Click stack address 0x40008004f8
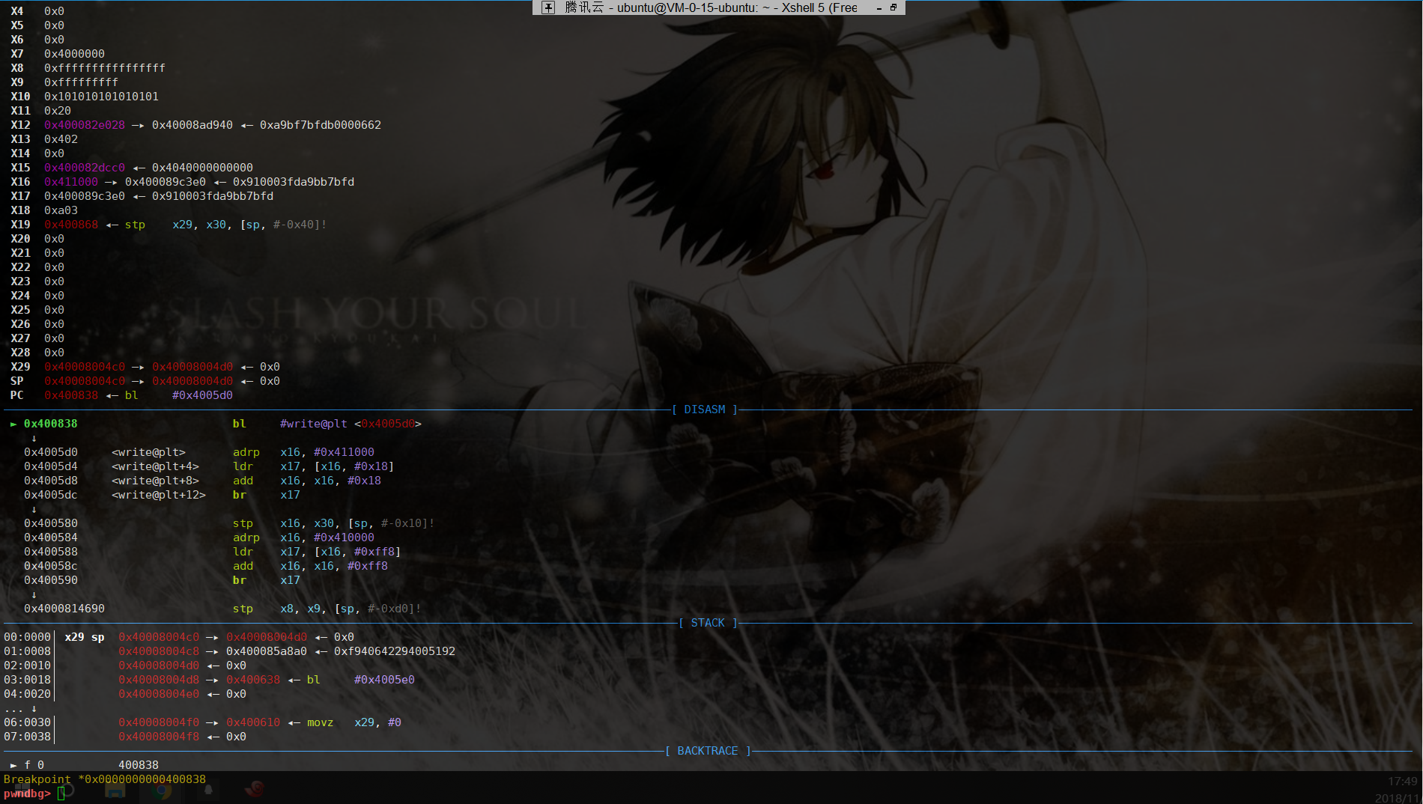Image resolution: width=1423 pixels, height=804 pixels. (159, 737)
